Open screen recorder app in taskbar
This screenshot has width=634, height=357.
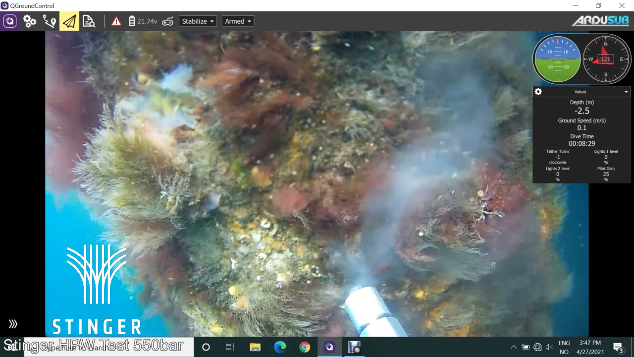tap(354, 347)
